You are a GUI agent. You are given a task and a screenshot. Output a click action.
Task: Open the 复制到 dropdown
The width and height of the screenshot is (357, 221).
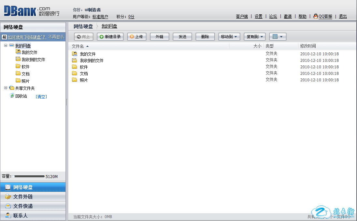255,37
